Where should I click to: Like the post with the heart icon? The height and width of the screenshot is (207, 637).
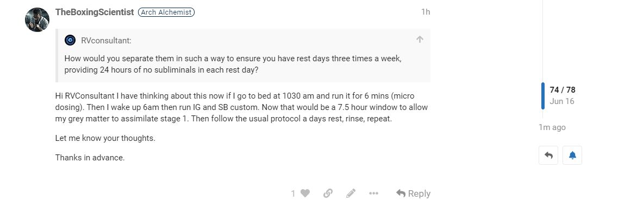(x=305, y=193)
